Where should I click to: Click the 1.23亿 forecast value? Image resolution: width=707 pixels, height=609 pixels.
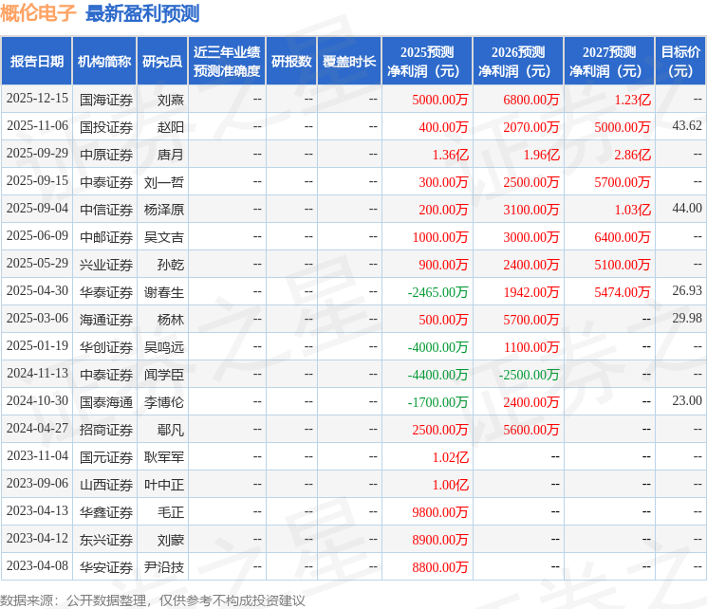click(633, 100)
